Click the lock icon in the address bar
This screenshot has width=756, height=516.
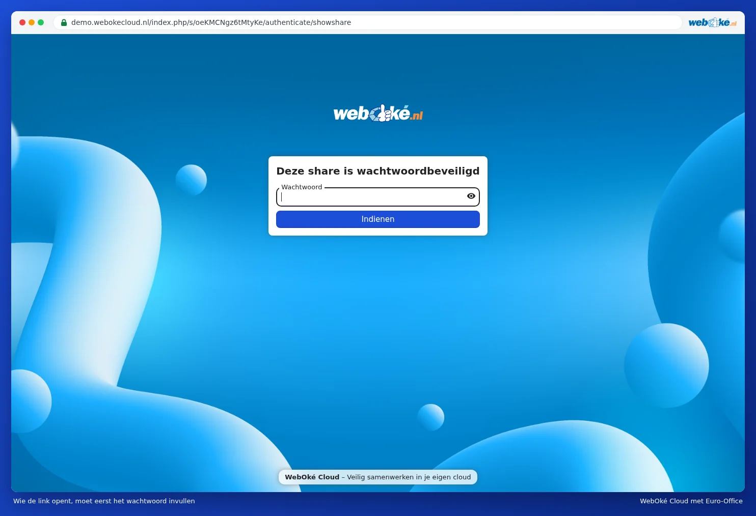(x=64, y=22)
